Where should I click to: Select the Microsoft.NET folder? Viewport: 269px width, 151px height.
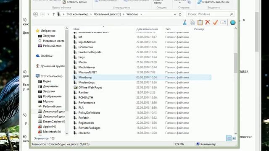tap(87, 72)
